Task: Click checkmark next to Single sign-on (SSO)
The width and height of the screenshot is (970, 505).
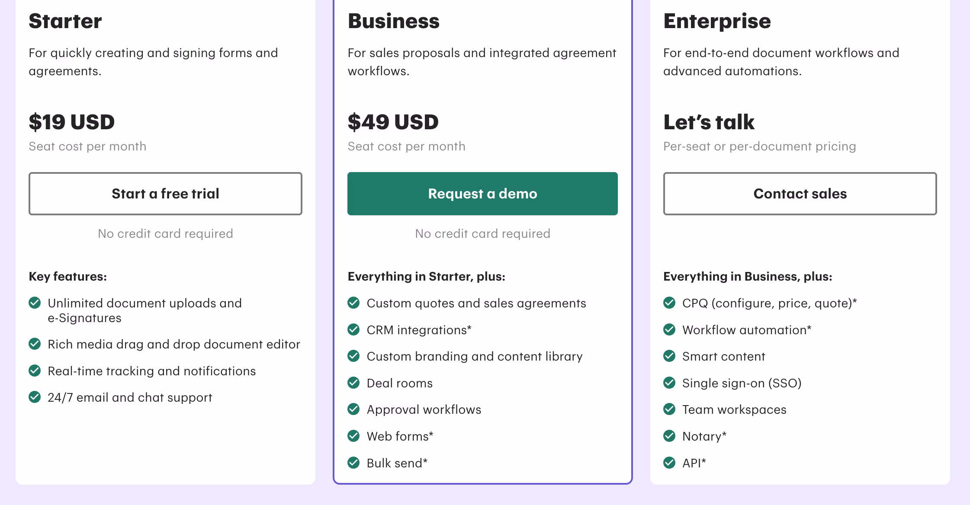Action: coord(669,383)
